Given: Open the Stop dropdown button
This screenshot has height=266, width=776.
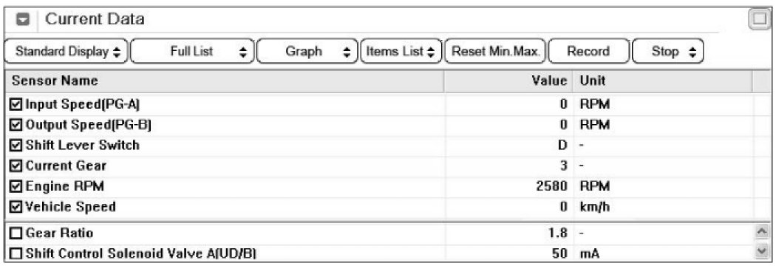Looking at the screenshot, I should tap(668, 52).
